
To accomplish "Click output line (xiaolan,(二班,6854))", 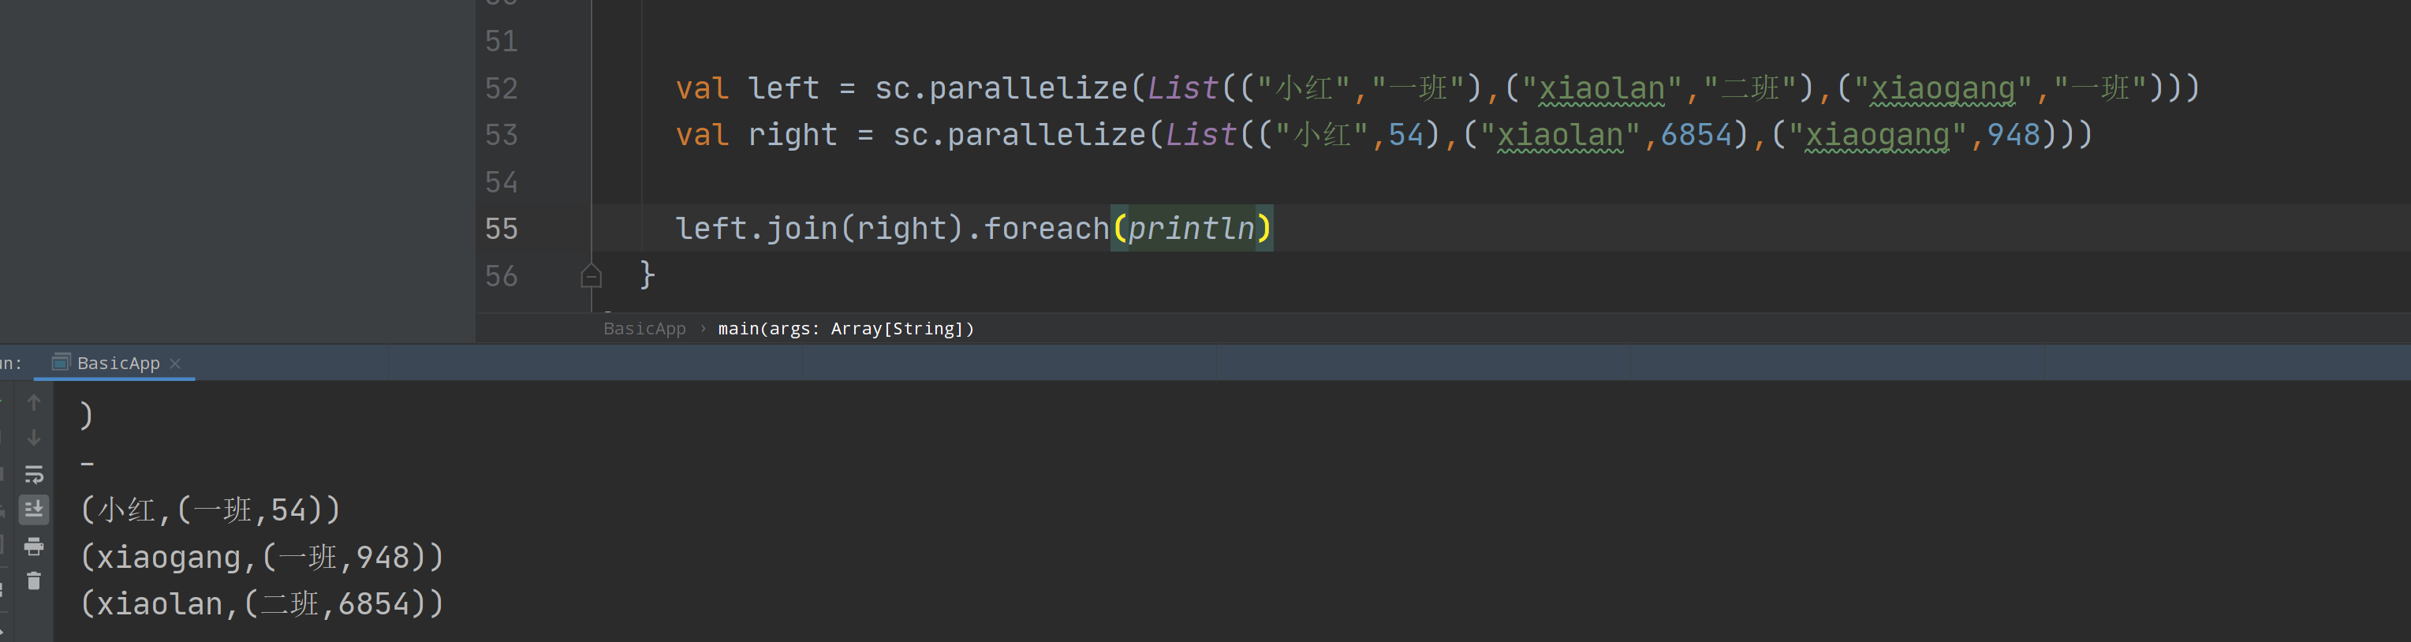I will pyautogui.click(x=261, y=603).
